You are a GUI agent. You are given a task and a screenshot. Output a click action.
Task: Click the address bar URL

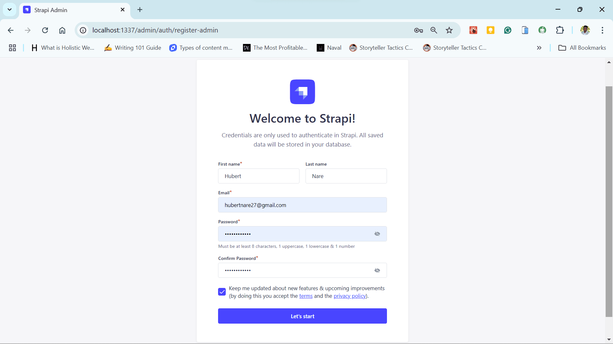pyautogui.click(x=155, y=30)
